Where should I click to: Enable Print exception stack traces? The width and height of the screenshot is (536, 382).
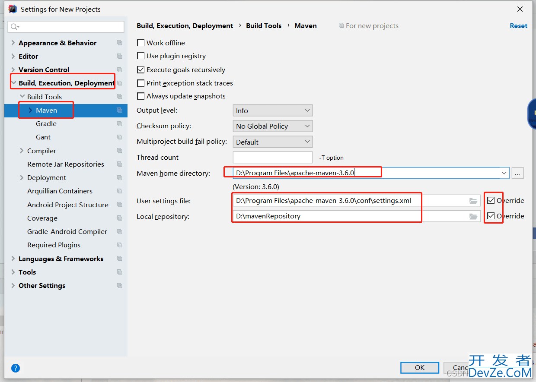pos(140,83)
